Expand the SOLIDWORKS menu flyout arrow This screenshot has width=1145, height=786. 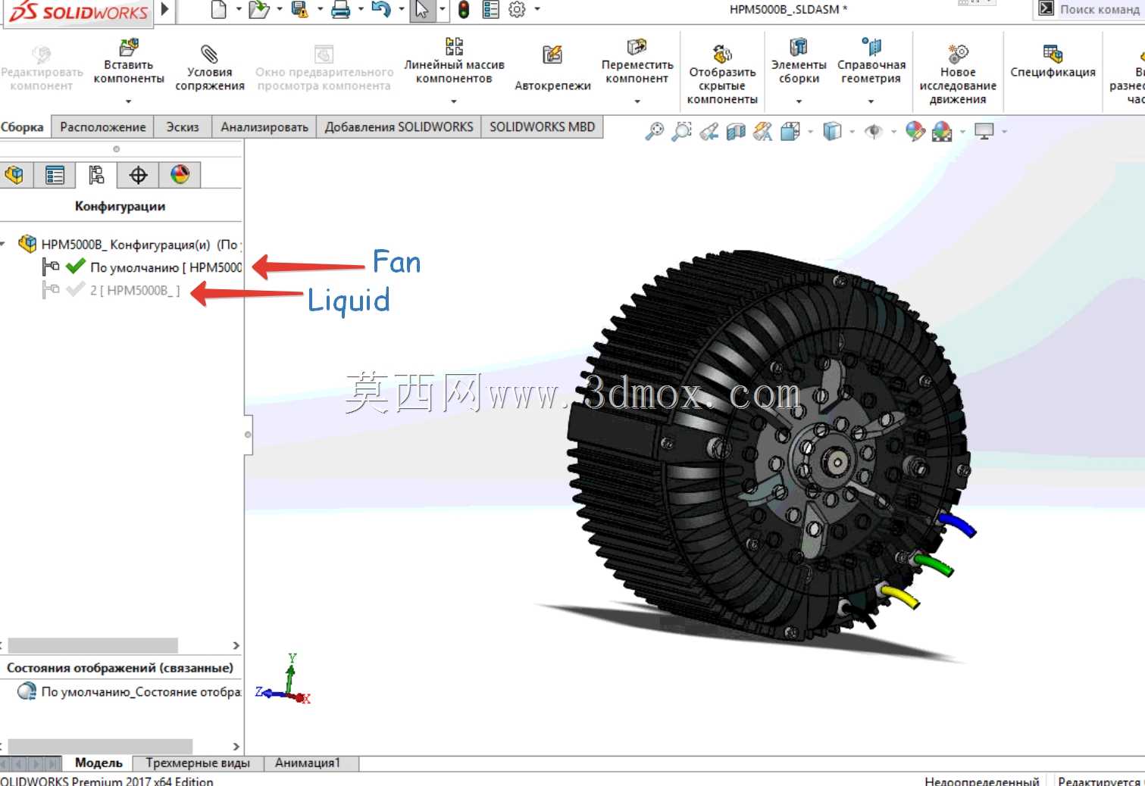(x=165, y=10)
